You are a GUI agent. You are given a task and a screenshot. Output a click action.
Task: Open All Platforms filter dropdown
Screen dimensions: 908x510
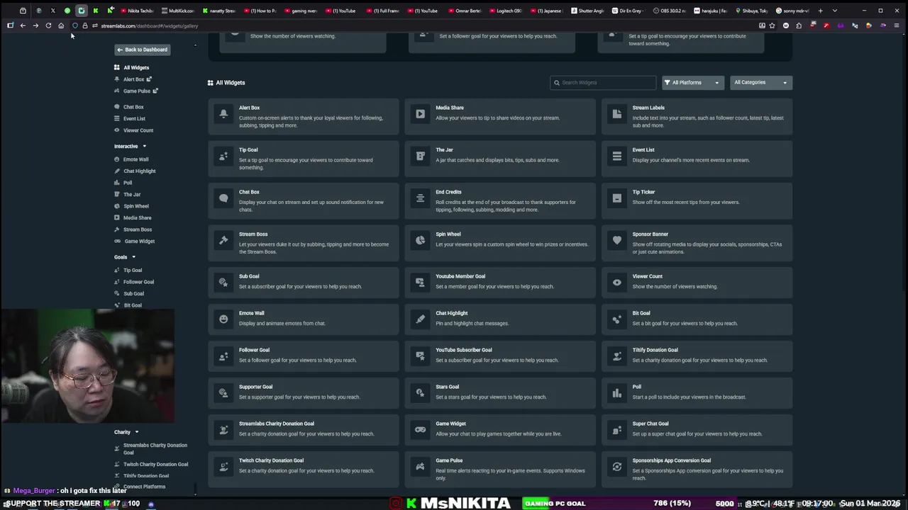coord(692,82)
